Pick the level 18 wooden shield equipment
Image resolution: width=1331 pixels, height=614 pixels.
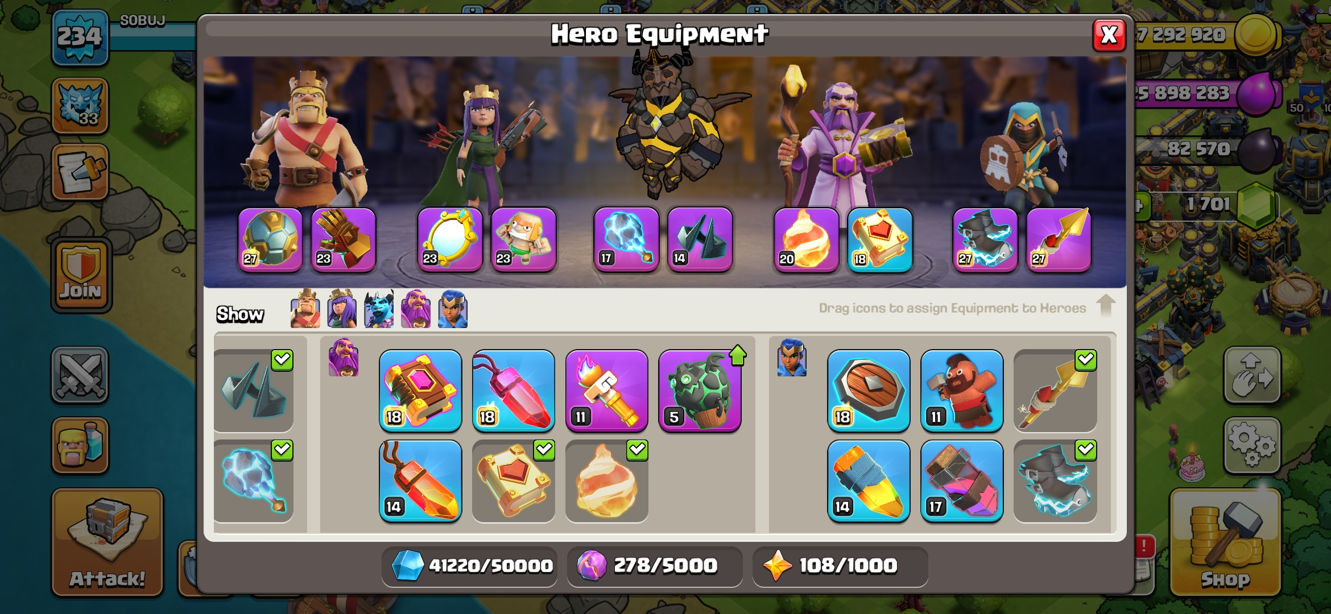point(869,391)
